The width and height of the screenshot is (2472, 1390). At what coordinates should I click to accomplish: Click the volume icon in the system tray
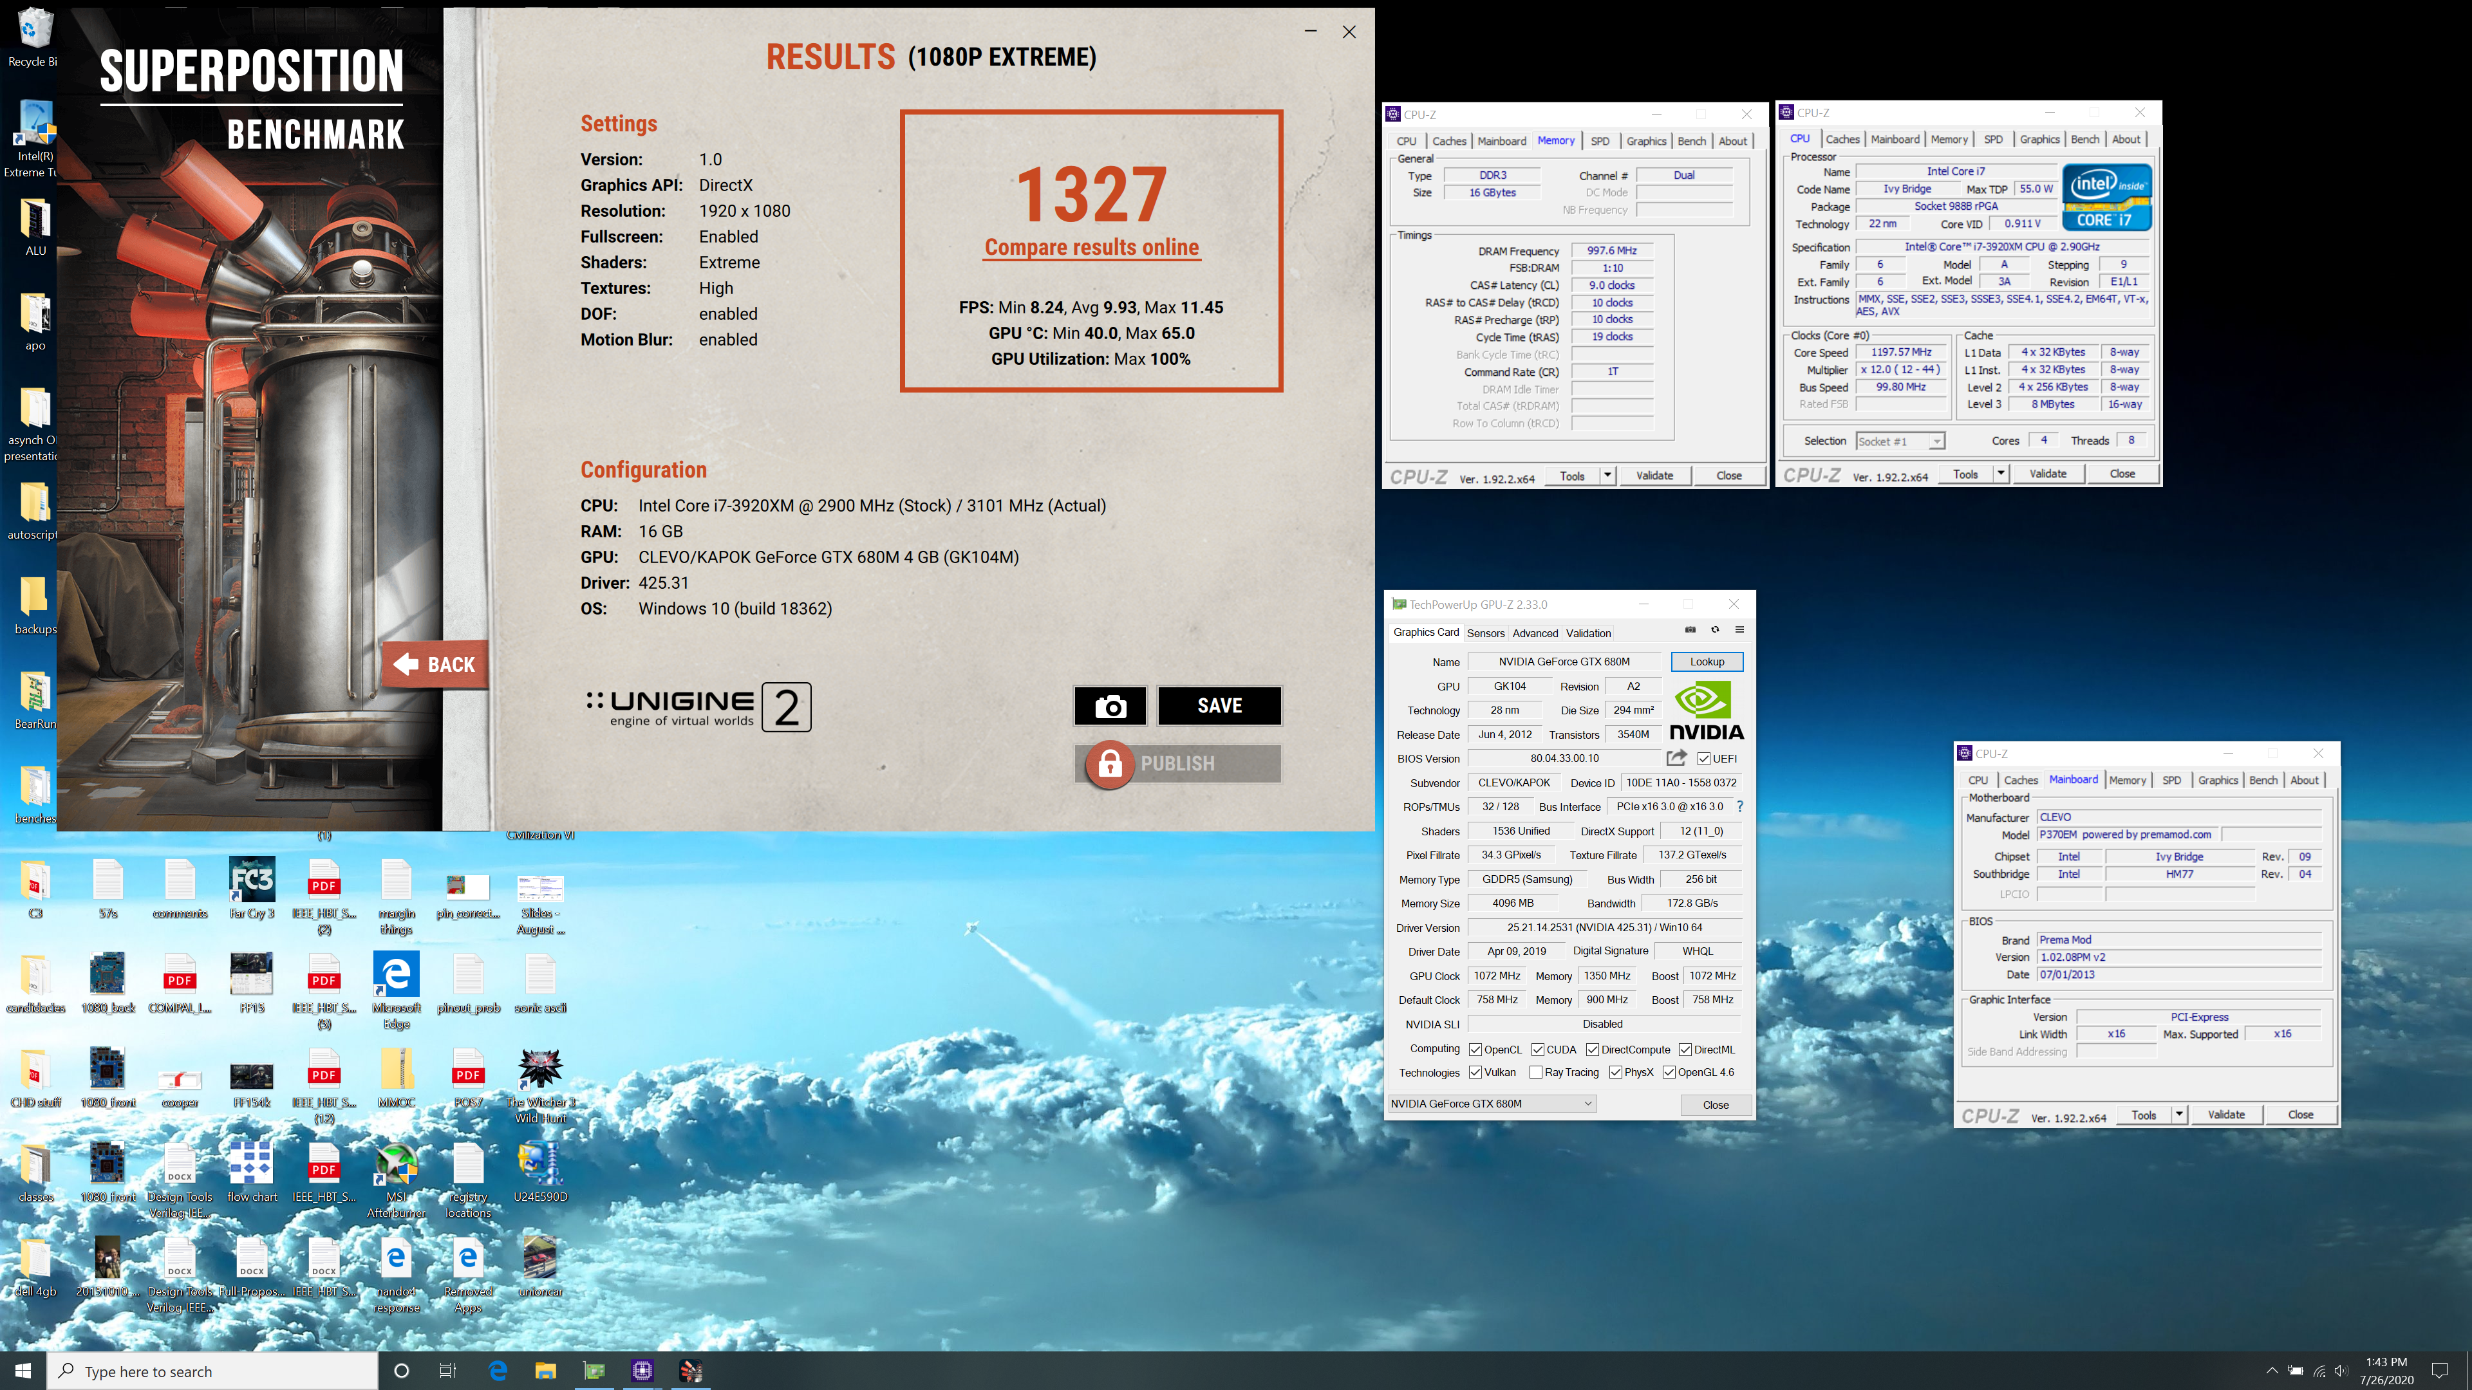2341,1371
